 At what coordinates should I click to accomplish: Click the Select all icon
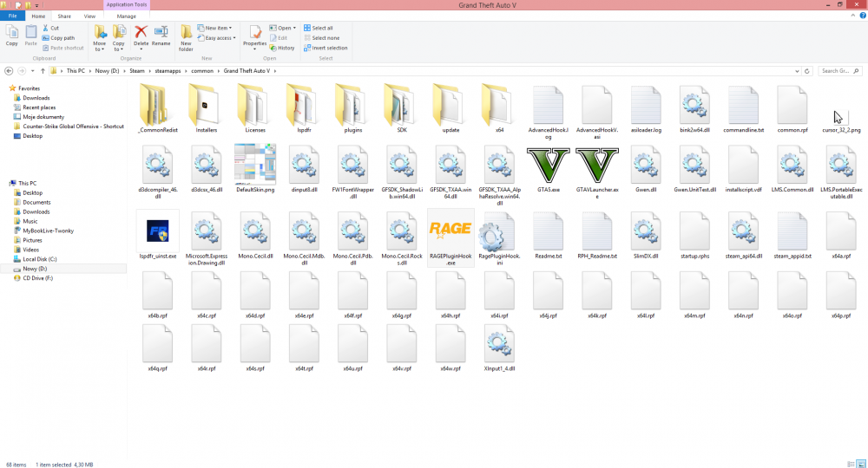(x=307, y=28)
